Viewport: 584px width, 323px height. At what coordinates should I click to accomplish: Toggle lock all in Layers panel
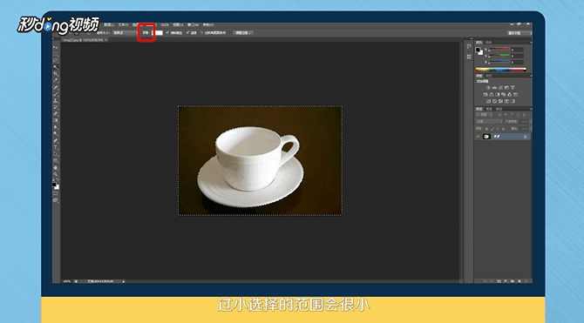click(503, 129)
